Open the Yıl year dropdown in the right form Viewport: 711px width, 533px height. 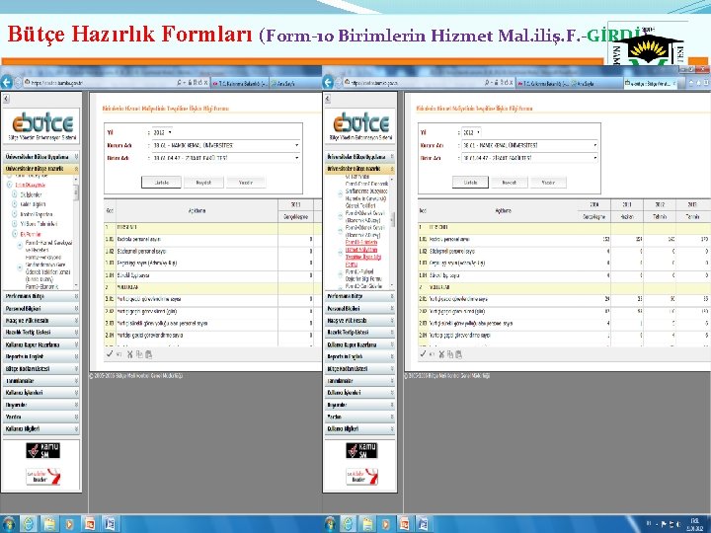click(471, 132)
